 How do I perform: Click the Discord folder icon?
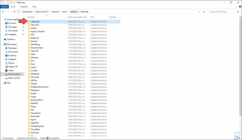click(x=29, y=41)
